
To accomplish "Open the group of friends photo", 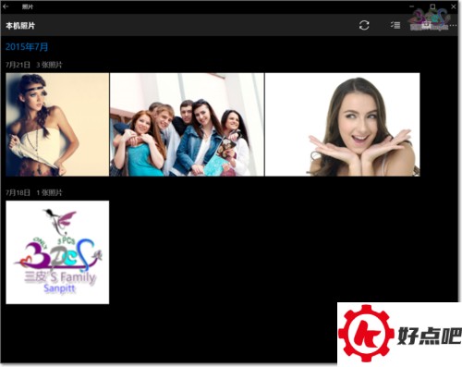I will click(187, 125).
